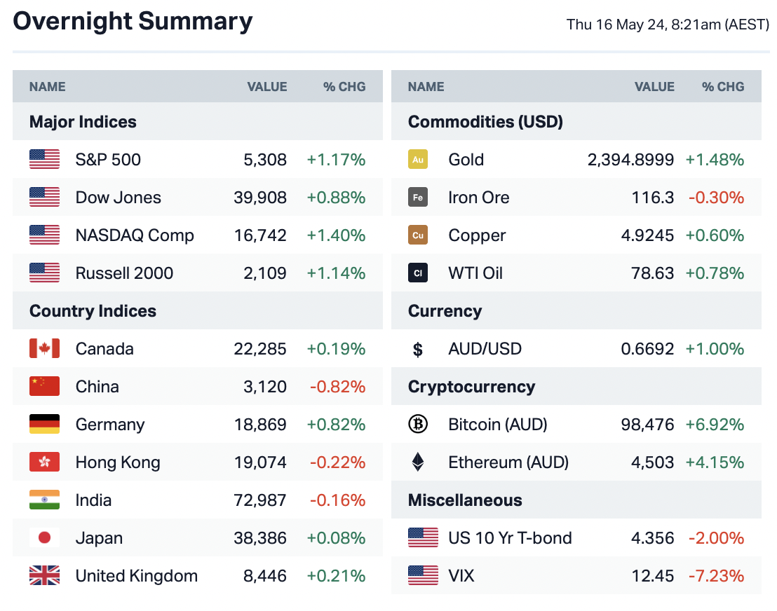Click the Canada flag icon
Image resolution: width=777 pixels, height=611 pixels.
point(44,349)
